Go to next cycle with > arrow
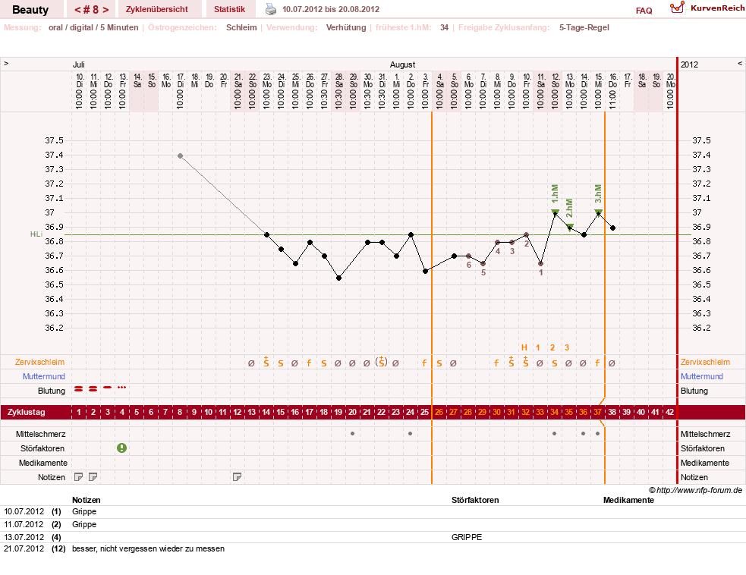The width and height of the screenshot is (746, 575). pos(105,10)
